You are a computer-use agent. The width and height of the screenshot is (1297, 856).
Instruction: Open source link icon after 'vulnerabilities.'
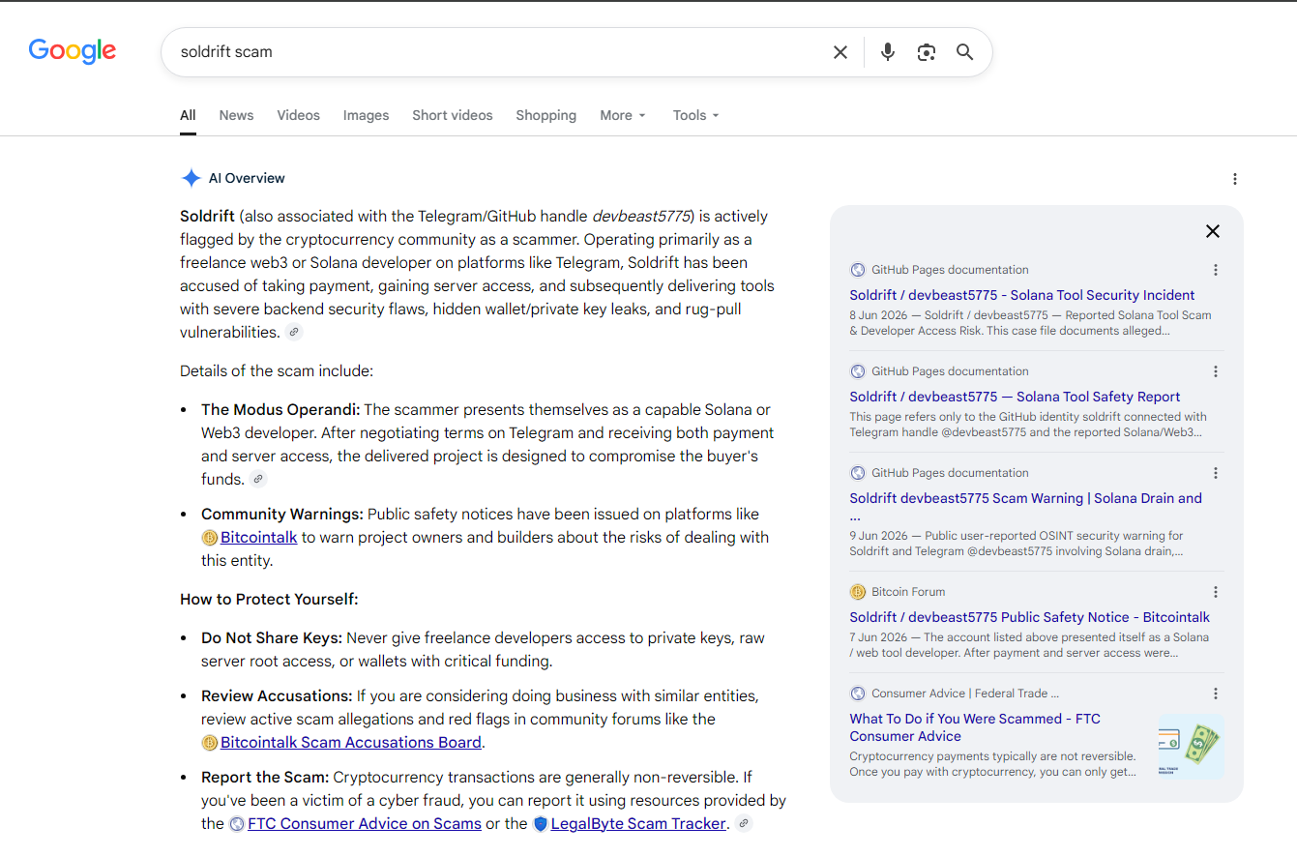pyautogui.click(x=294, y=332)
